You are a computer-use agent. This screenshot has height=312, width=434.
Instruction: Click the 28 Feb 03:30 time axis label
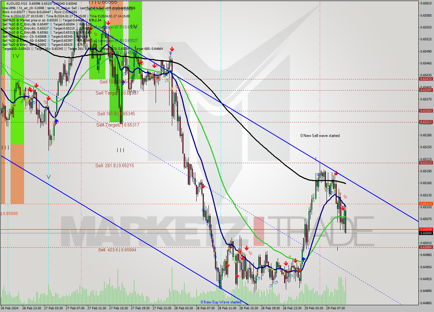(183, 308)
